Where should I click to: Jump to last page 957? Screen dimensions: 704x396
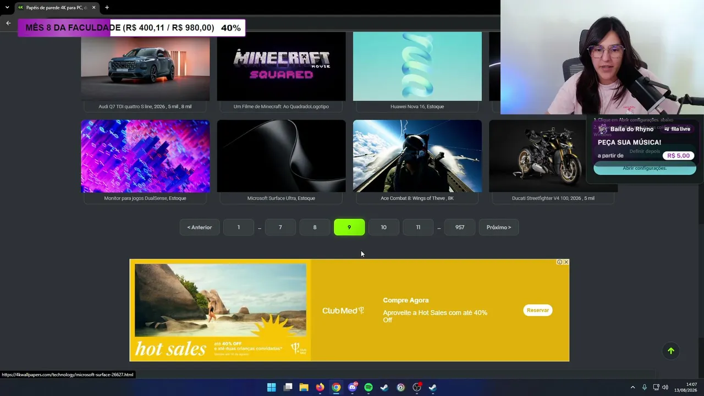coord(460,227)
